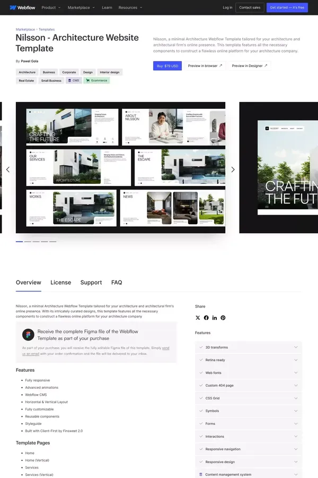The width and height of the screenshot is (318, 478).
Task: Select the Architecture tag
Action: point(27,72)
